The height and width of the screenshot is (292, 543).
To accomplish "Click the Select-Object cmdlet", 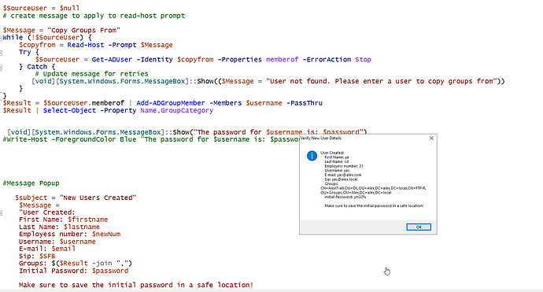I will [69, 110].
